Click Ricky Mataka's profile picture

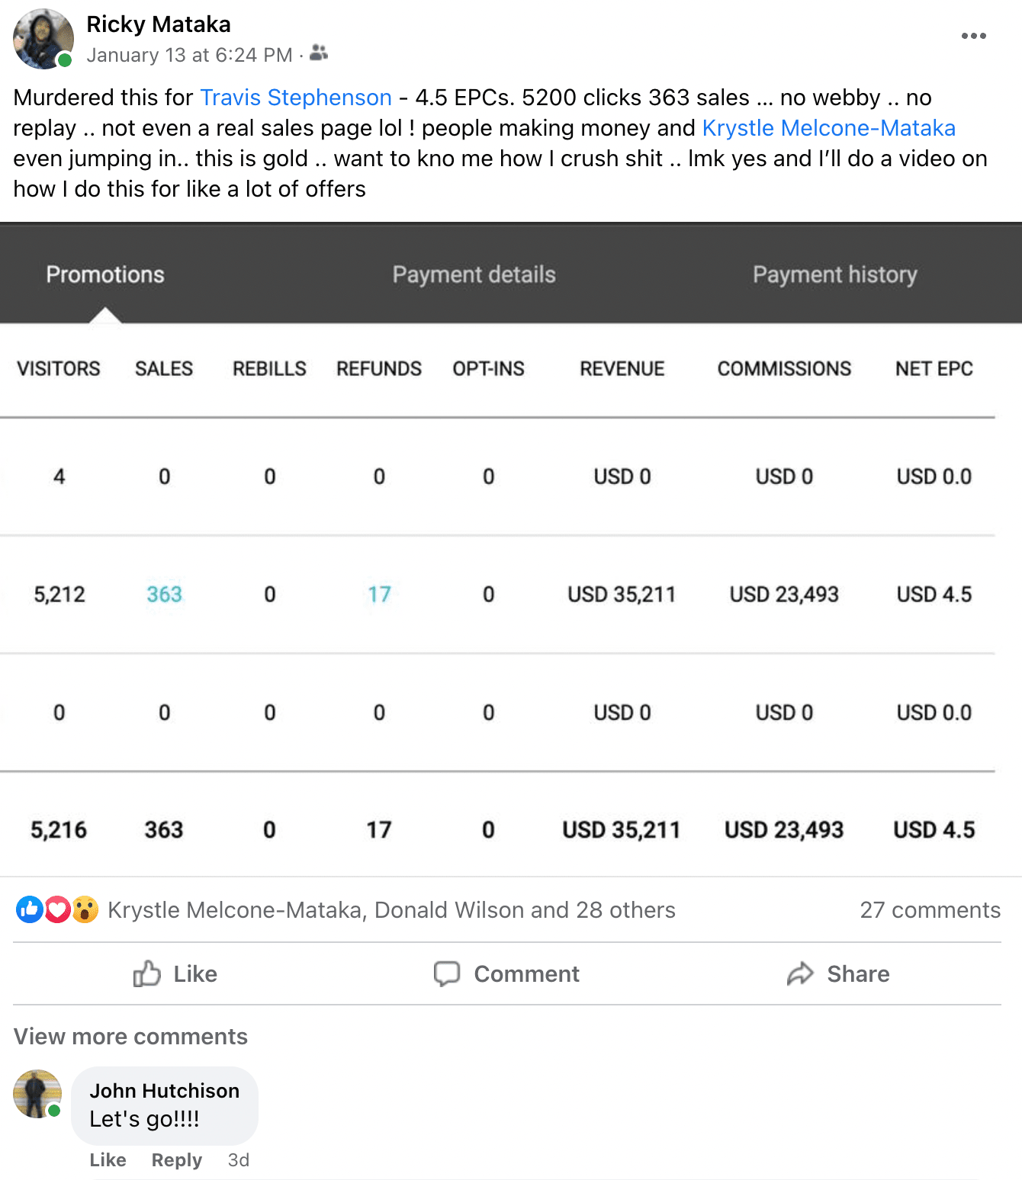point(43,39)
